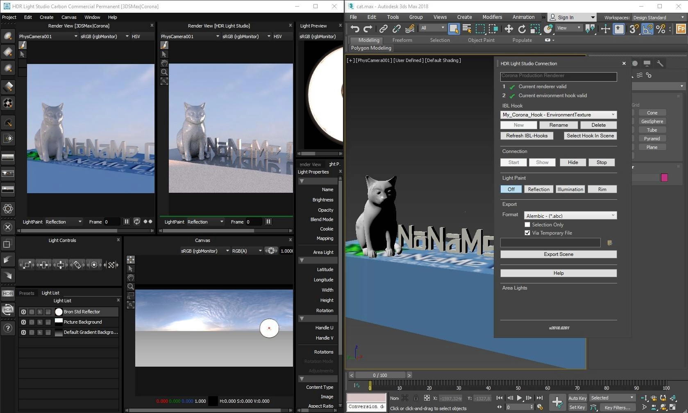This screenshot has width=688, height=413.
Task: Open PhysCamera001 dropdown in 3DSMax render view
Action: tap(48, 37)
